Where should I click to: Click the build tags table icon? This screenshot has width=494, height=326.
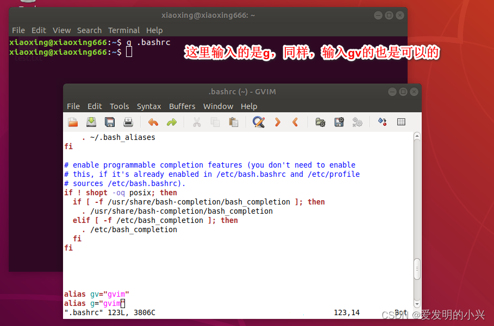401,122
